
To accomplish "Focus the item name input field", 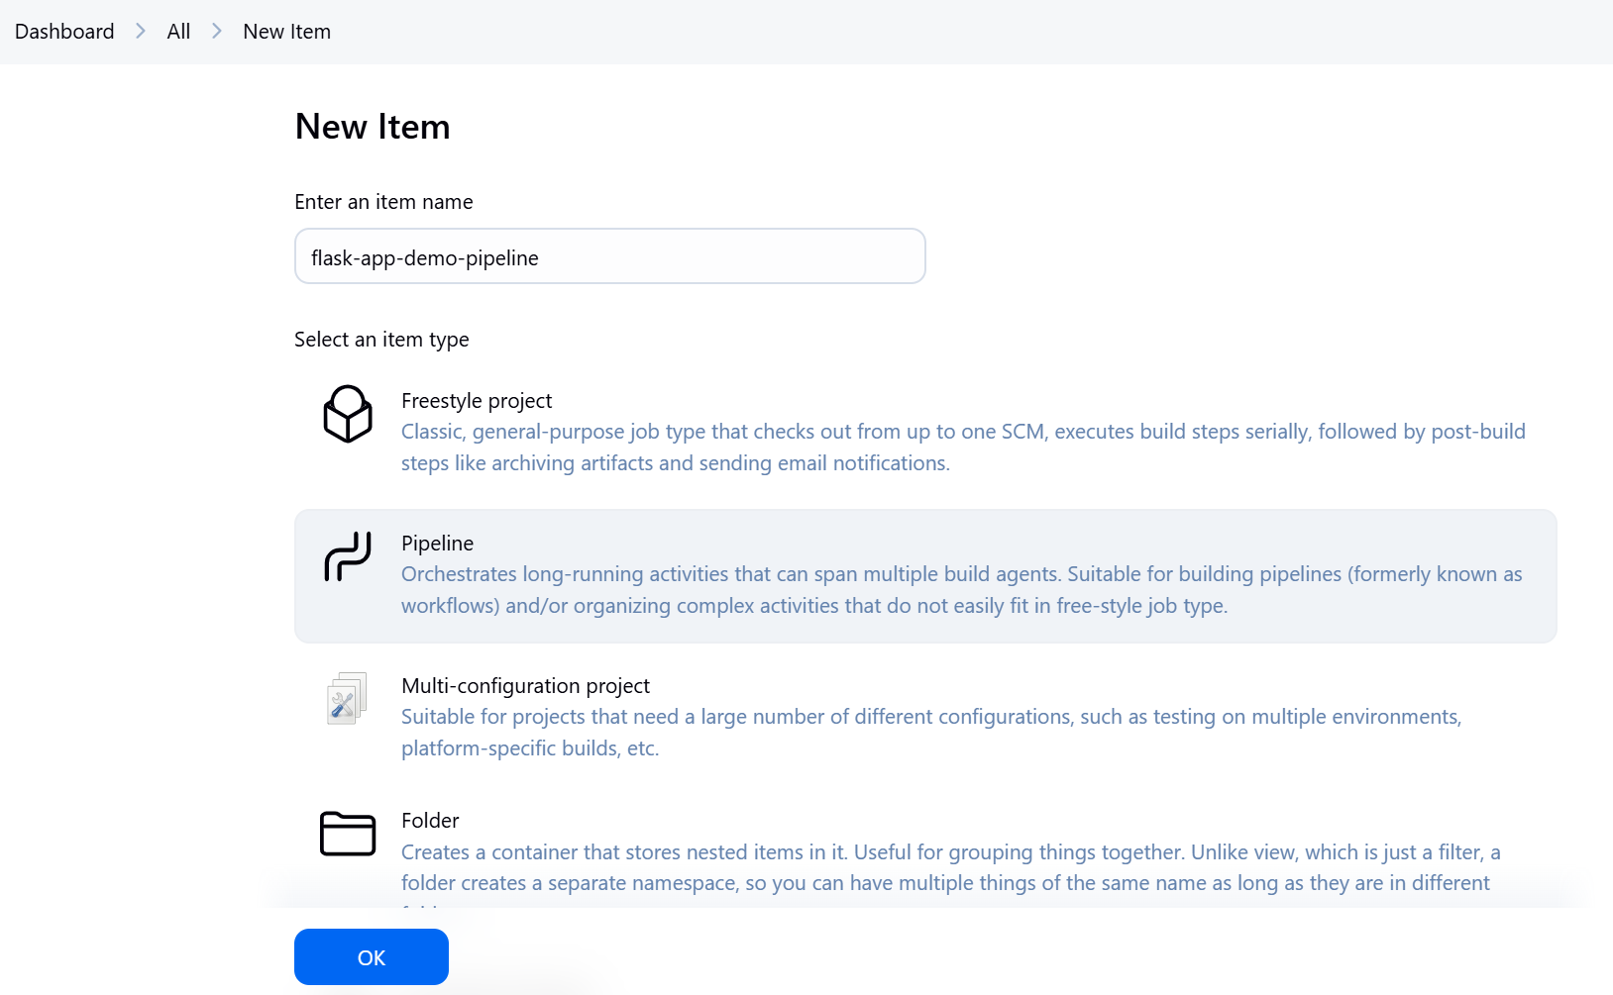I will coord(610,256).
